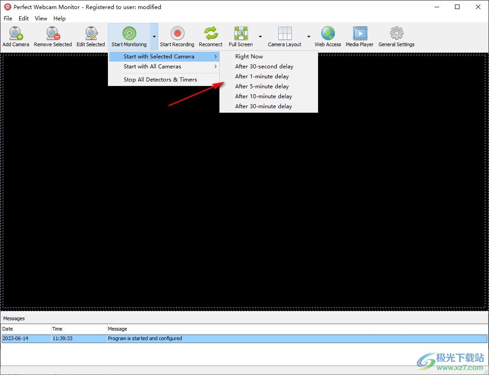The width and height of the screenshot is (489, 375).
Task: Click the Time column header
Action: [x=79, y=329]
